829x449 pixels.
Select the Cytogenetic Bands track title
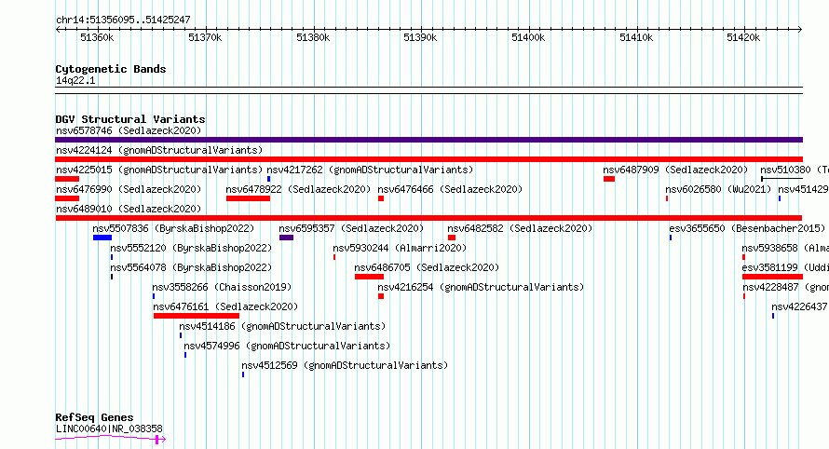[x=111, y=69]
